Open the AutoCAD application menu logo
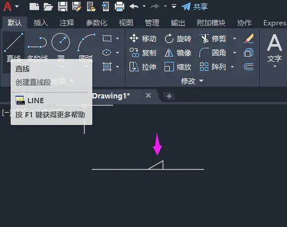The height and width of the screenshot is (227, 287). pyautogui.click(x=7, y=6)
